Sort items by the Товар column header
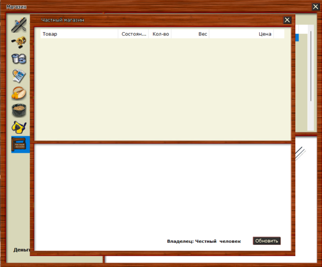 tap(78, 34)
